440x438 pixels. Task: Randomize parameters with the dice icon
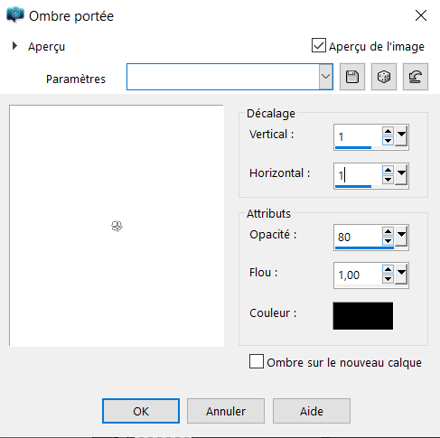click(x=384, y=77)
